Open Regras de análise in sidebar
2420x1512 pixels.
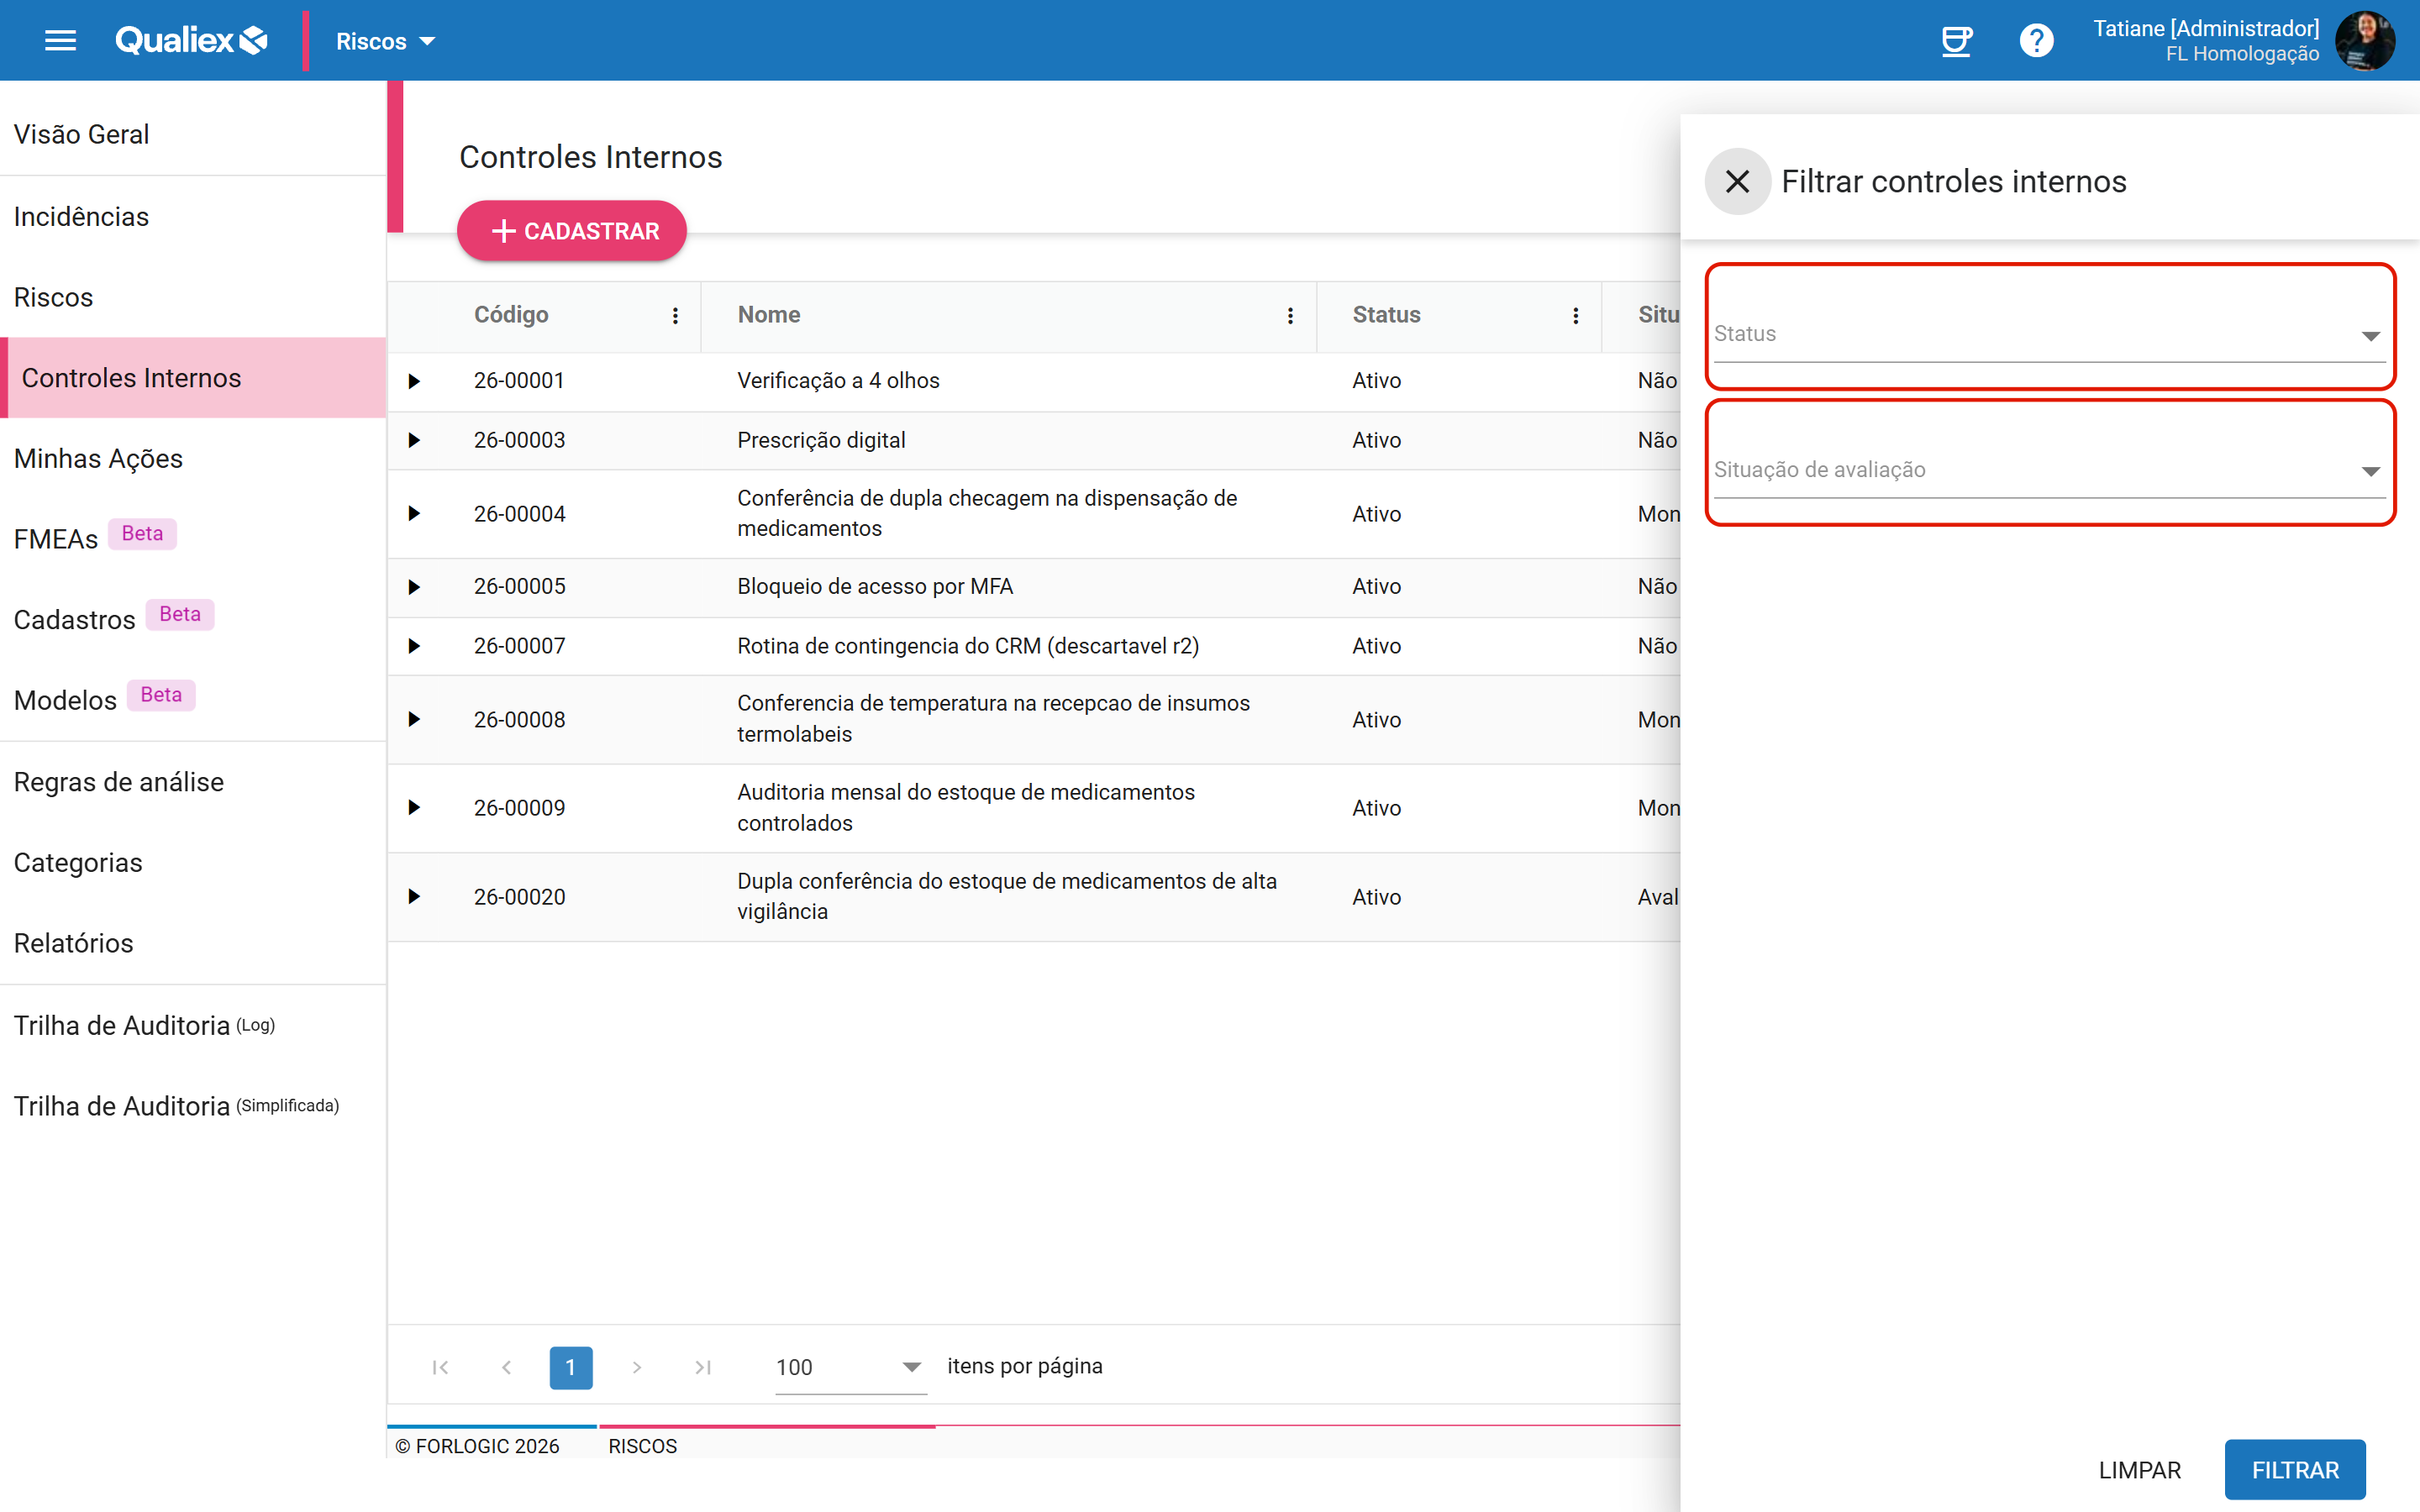click(x=193, y=782)
